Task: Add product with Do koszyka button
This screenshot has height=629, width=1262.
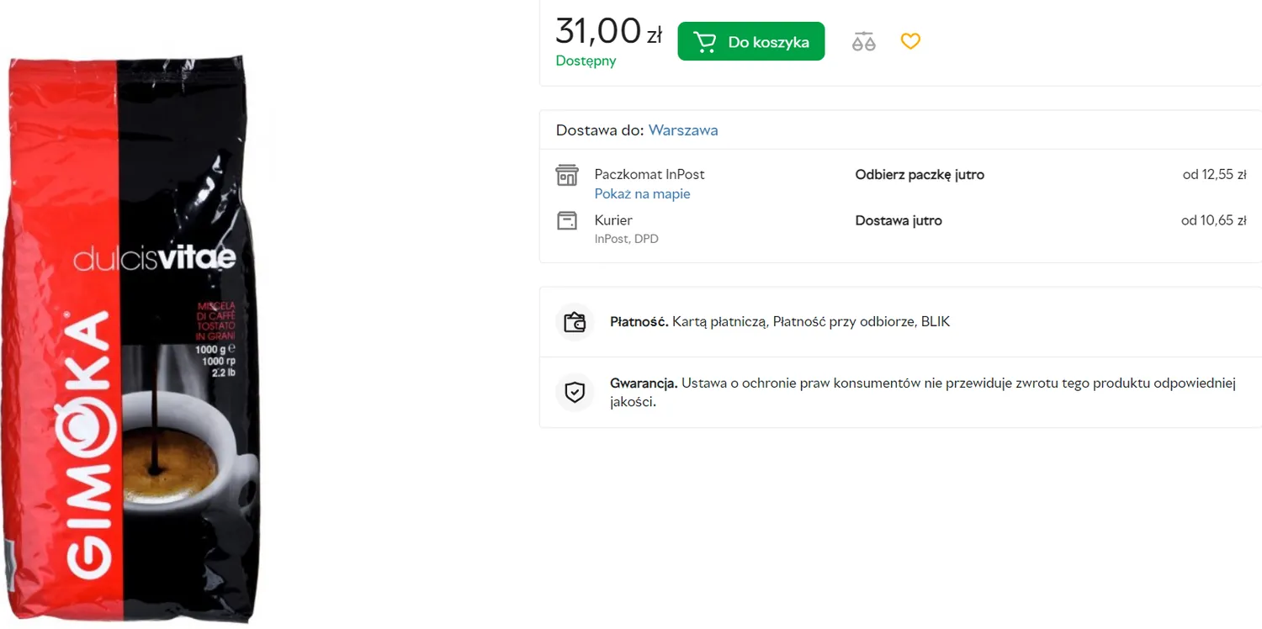Action: point(750,41)
